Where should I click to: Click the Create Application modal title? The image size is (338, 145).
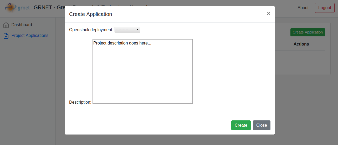[x=90, y=14]
